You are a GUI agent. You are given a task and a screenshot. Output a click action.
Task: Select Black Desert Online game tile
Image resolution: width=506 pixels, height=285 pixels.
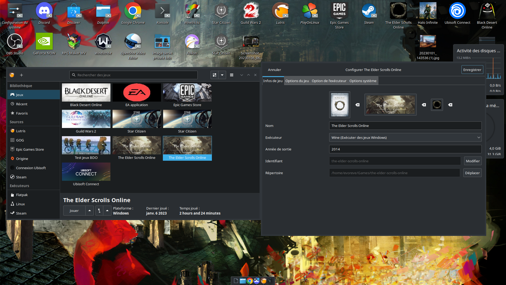[x=86, y=95]
